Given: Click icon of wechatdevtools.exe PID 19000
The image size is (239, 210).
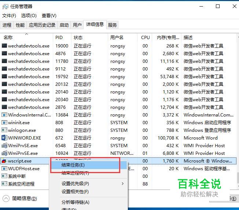Looking at the screenshot, I should tap(4, 46).
